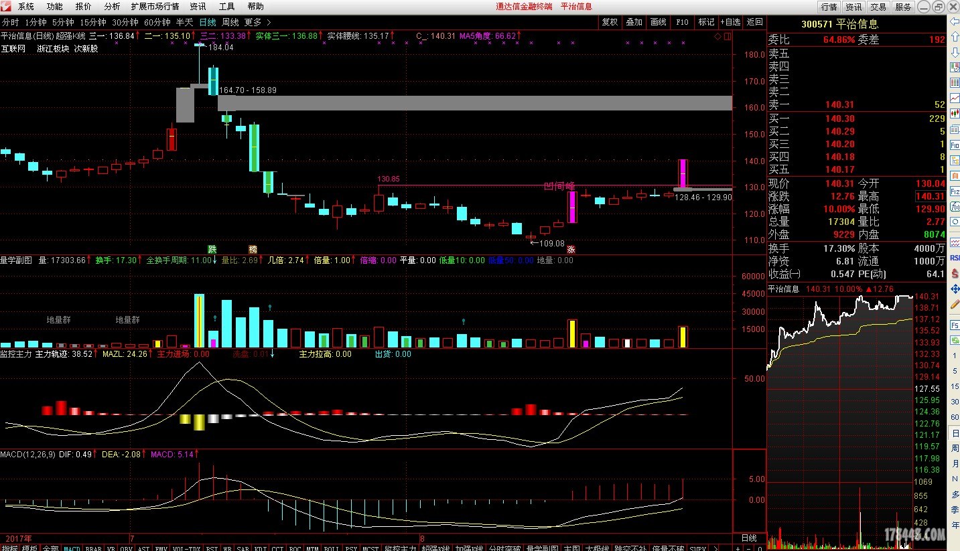Screen dimensions: 960x551
Task: Switch to the 分时 chart tab
Action: (x=11, y=22)
